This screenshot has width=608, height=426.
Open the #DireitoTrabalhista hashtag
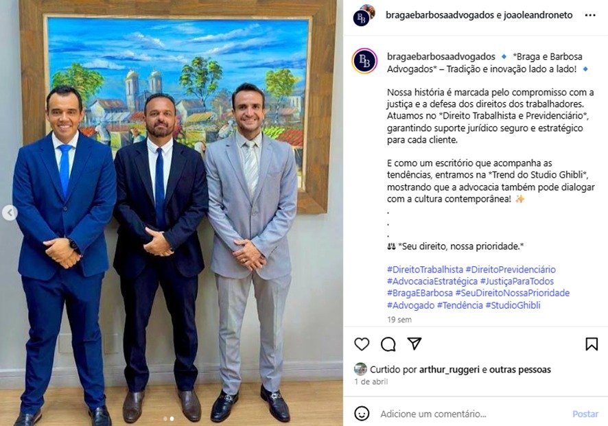click(x=425, y=270)
